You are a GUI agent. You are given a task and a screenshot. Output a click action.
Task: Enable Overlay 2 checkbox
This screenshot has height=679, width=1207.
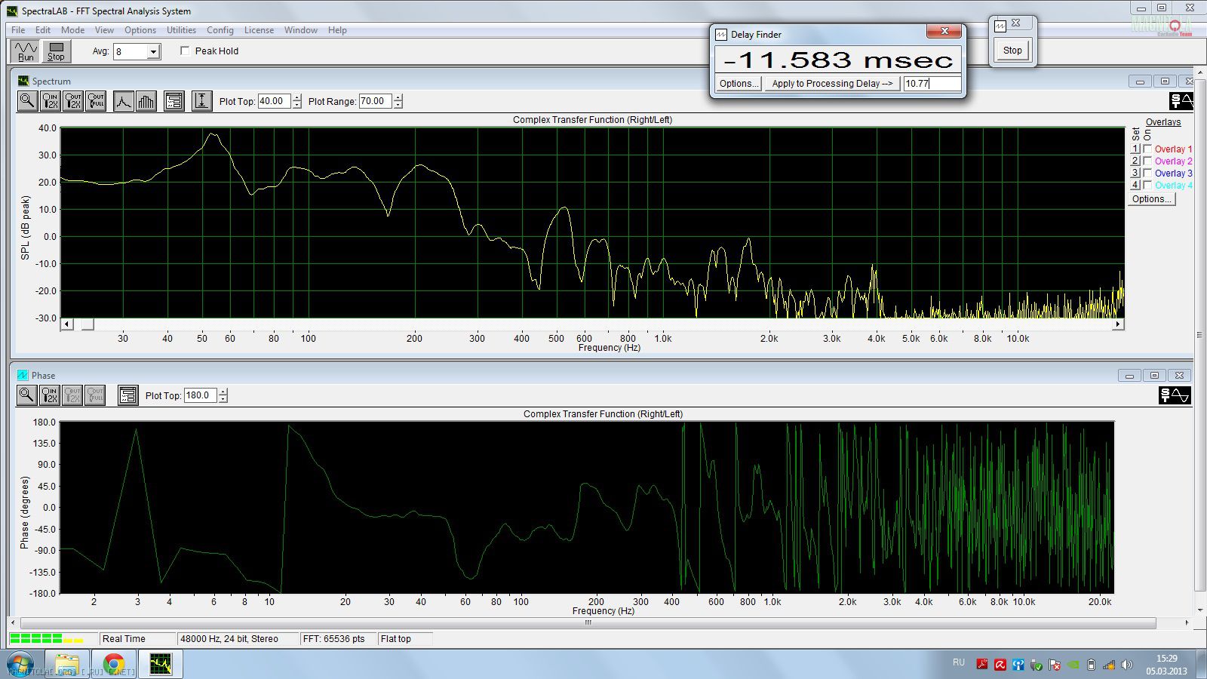1147,161
